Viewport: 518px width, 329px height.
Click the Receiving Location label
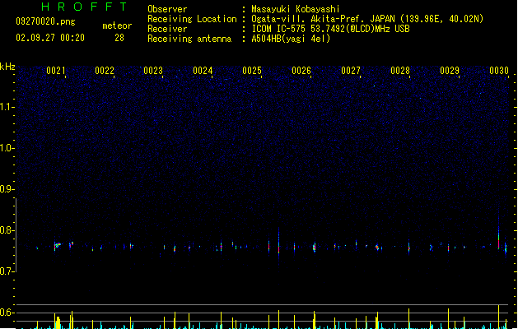click(192, 19)
